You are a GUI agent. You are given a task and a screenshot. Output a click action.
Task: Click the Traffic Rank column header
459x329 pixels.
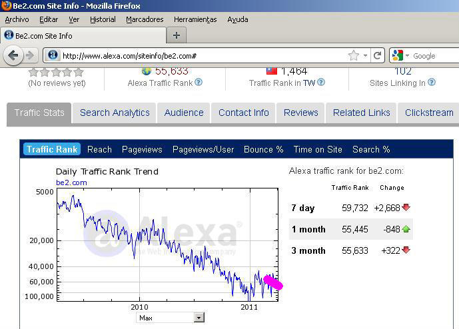(350, 188)
